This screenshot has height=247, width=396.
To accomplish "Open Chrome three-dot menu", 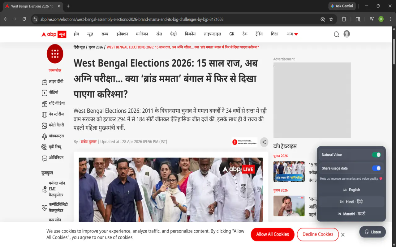I will (390, 19).
